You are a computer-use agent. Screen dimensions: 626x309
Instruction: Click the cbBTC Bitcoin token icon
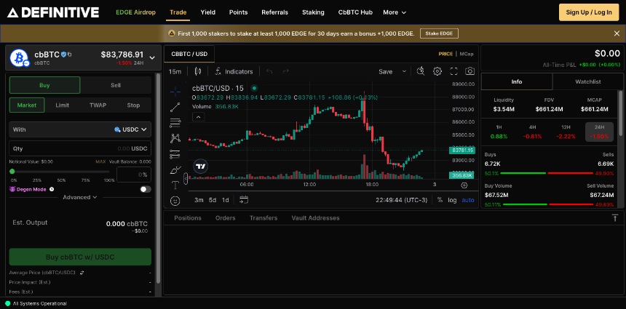19,57
